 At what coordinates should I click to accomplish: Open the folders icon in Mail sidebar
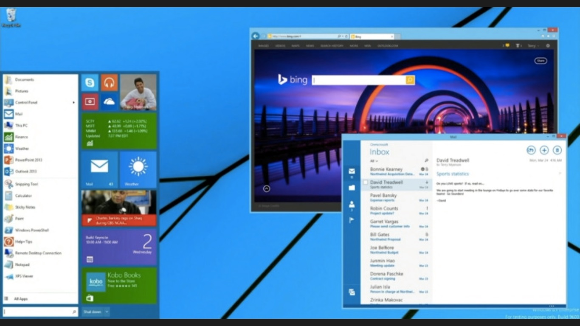tap(352, 188)
